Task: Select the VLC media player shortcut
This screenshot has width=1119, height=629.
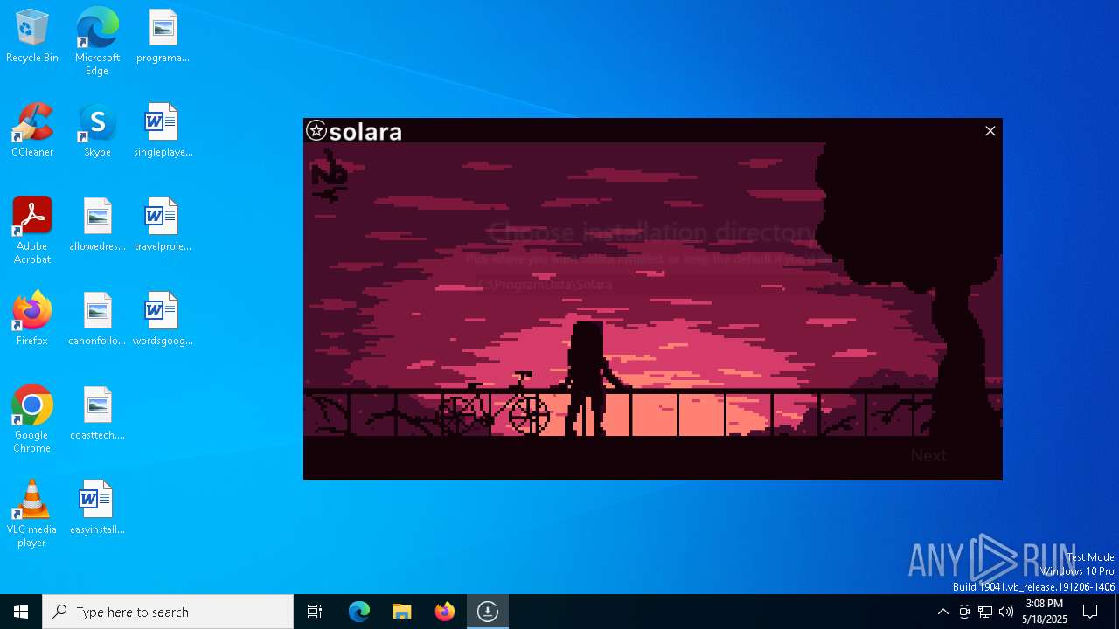Action: pos(32,514)
